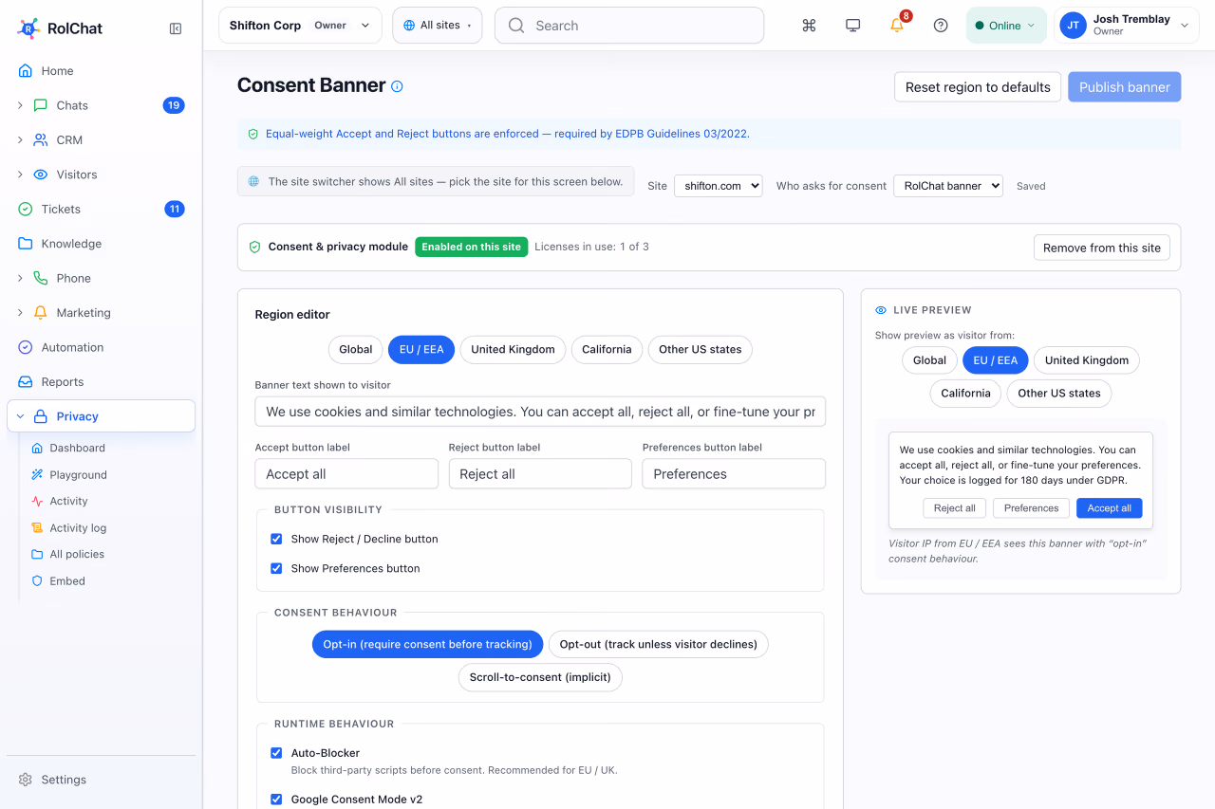This screenshot has height=809, width=1215.
Task: Open the Site shifton.com select
Action: 718,186
